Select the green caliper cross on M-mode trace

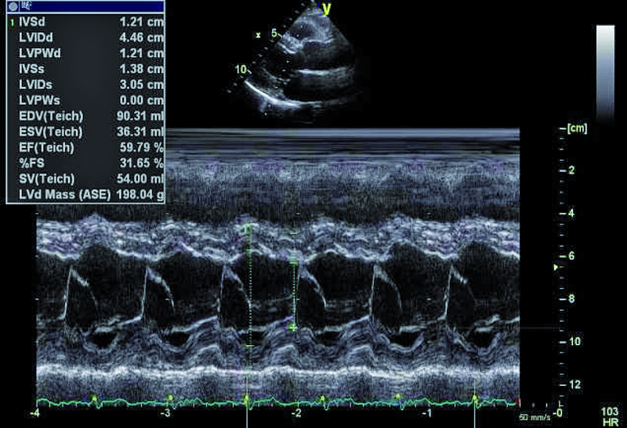tap(293, 328)
